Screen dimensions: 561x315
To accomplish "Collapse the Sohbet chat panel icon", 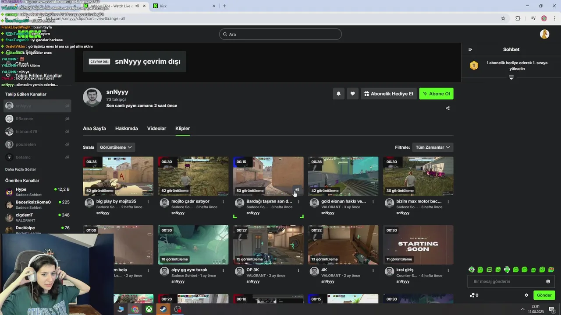I will point(470,49).
